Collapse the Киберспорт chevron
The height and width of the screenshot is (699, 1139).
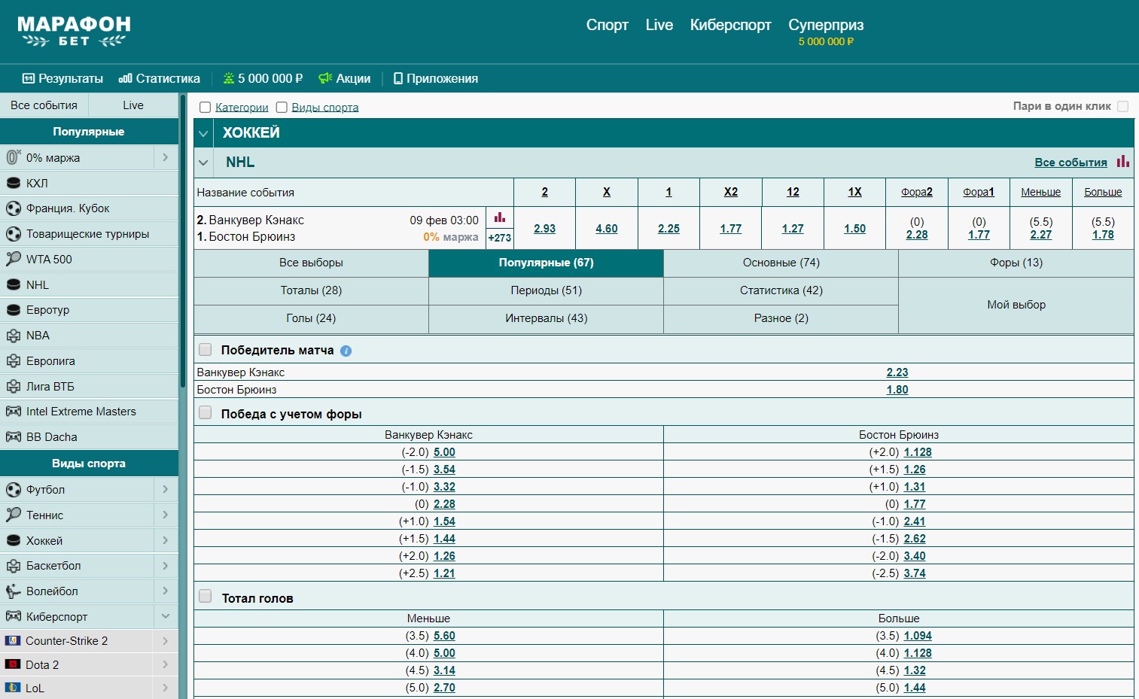166,616
